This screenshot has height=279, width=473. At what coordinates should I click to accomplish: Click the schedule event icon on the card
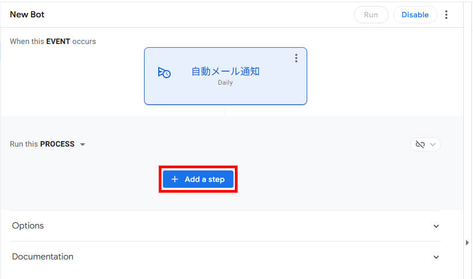tap(164, 73)
